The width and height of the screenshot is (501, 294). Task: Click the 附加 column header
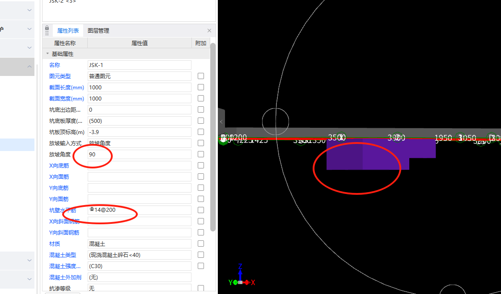[201, 43]
